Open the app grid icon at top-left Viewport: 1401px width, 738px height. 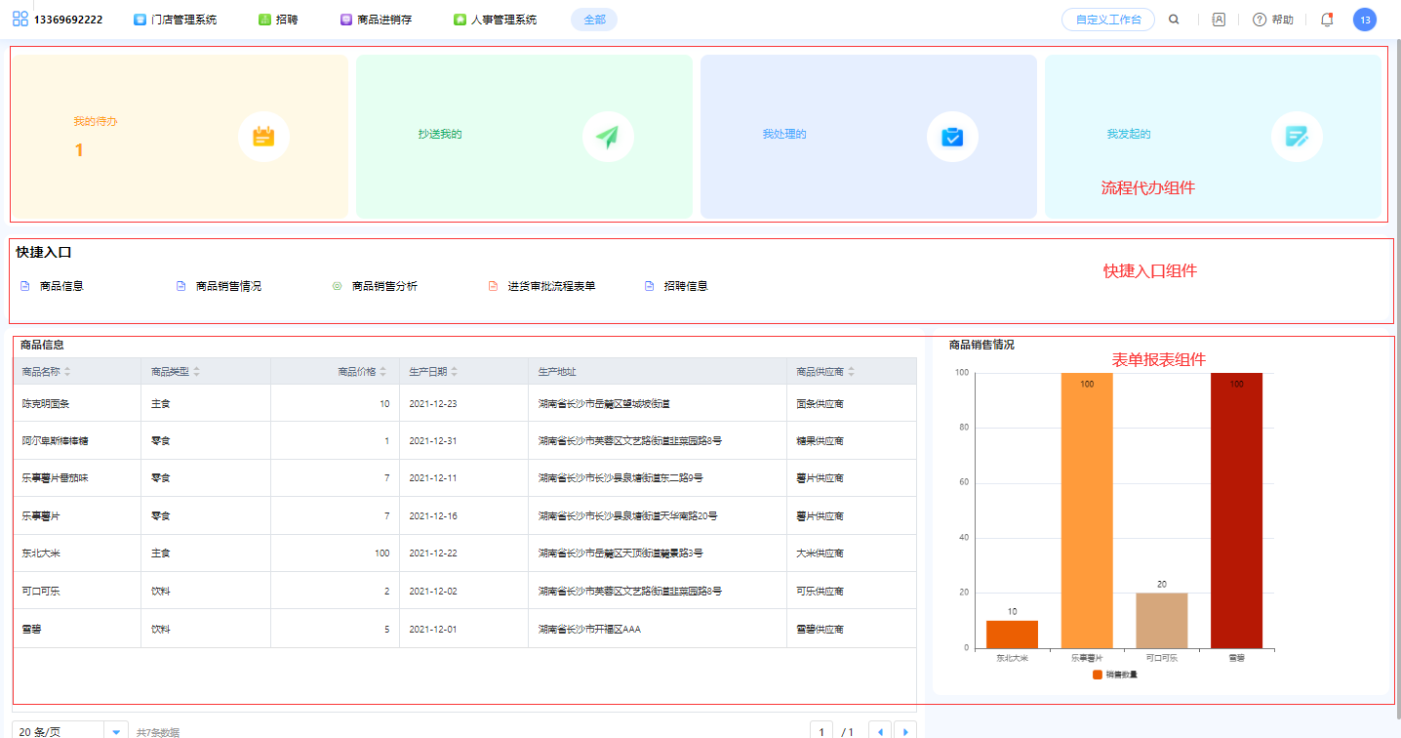pos(20,19)
